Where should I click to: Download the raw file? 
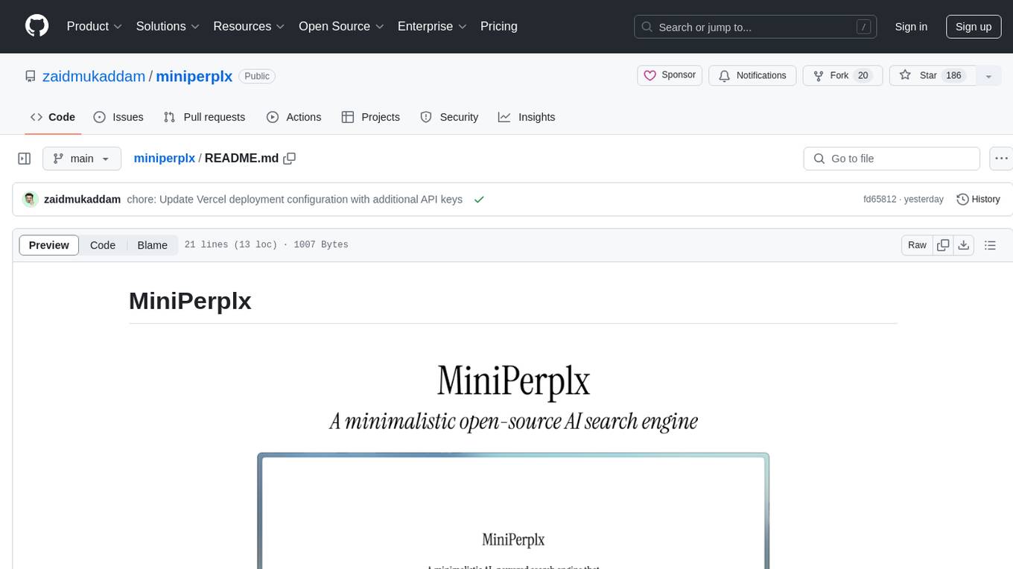coord(963,245)
